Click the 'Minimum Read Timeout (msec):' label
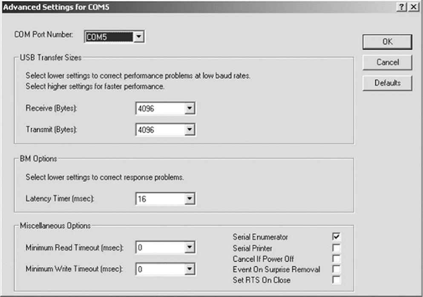The image size is (423, 297). pos(75,247)
